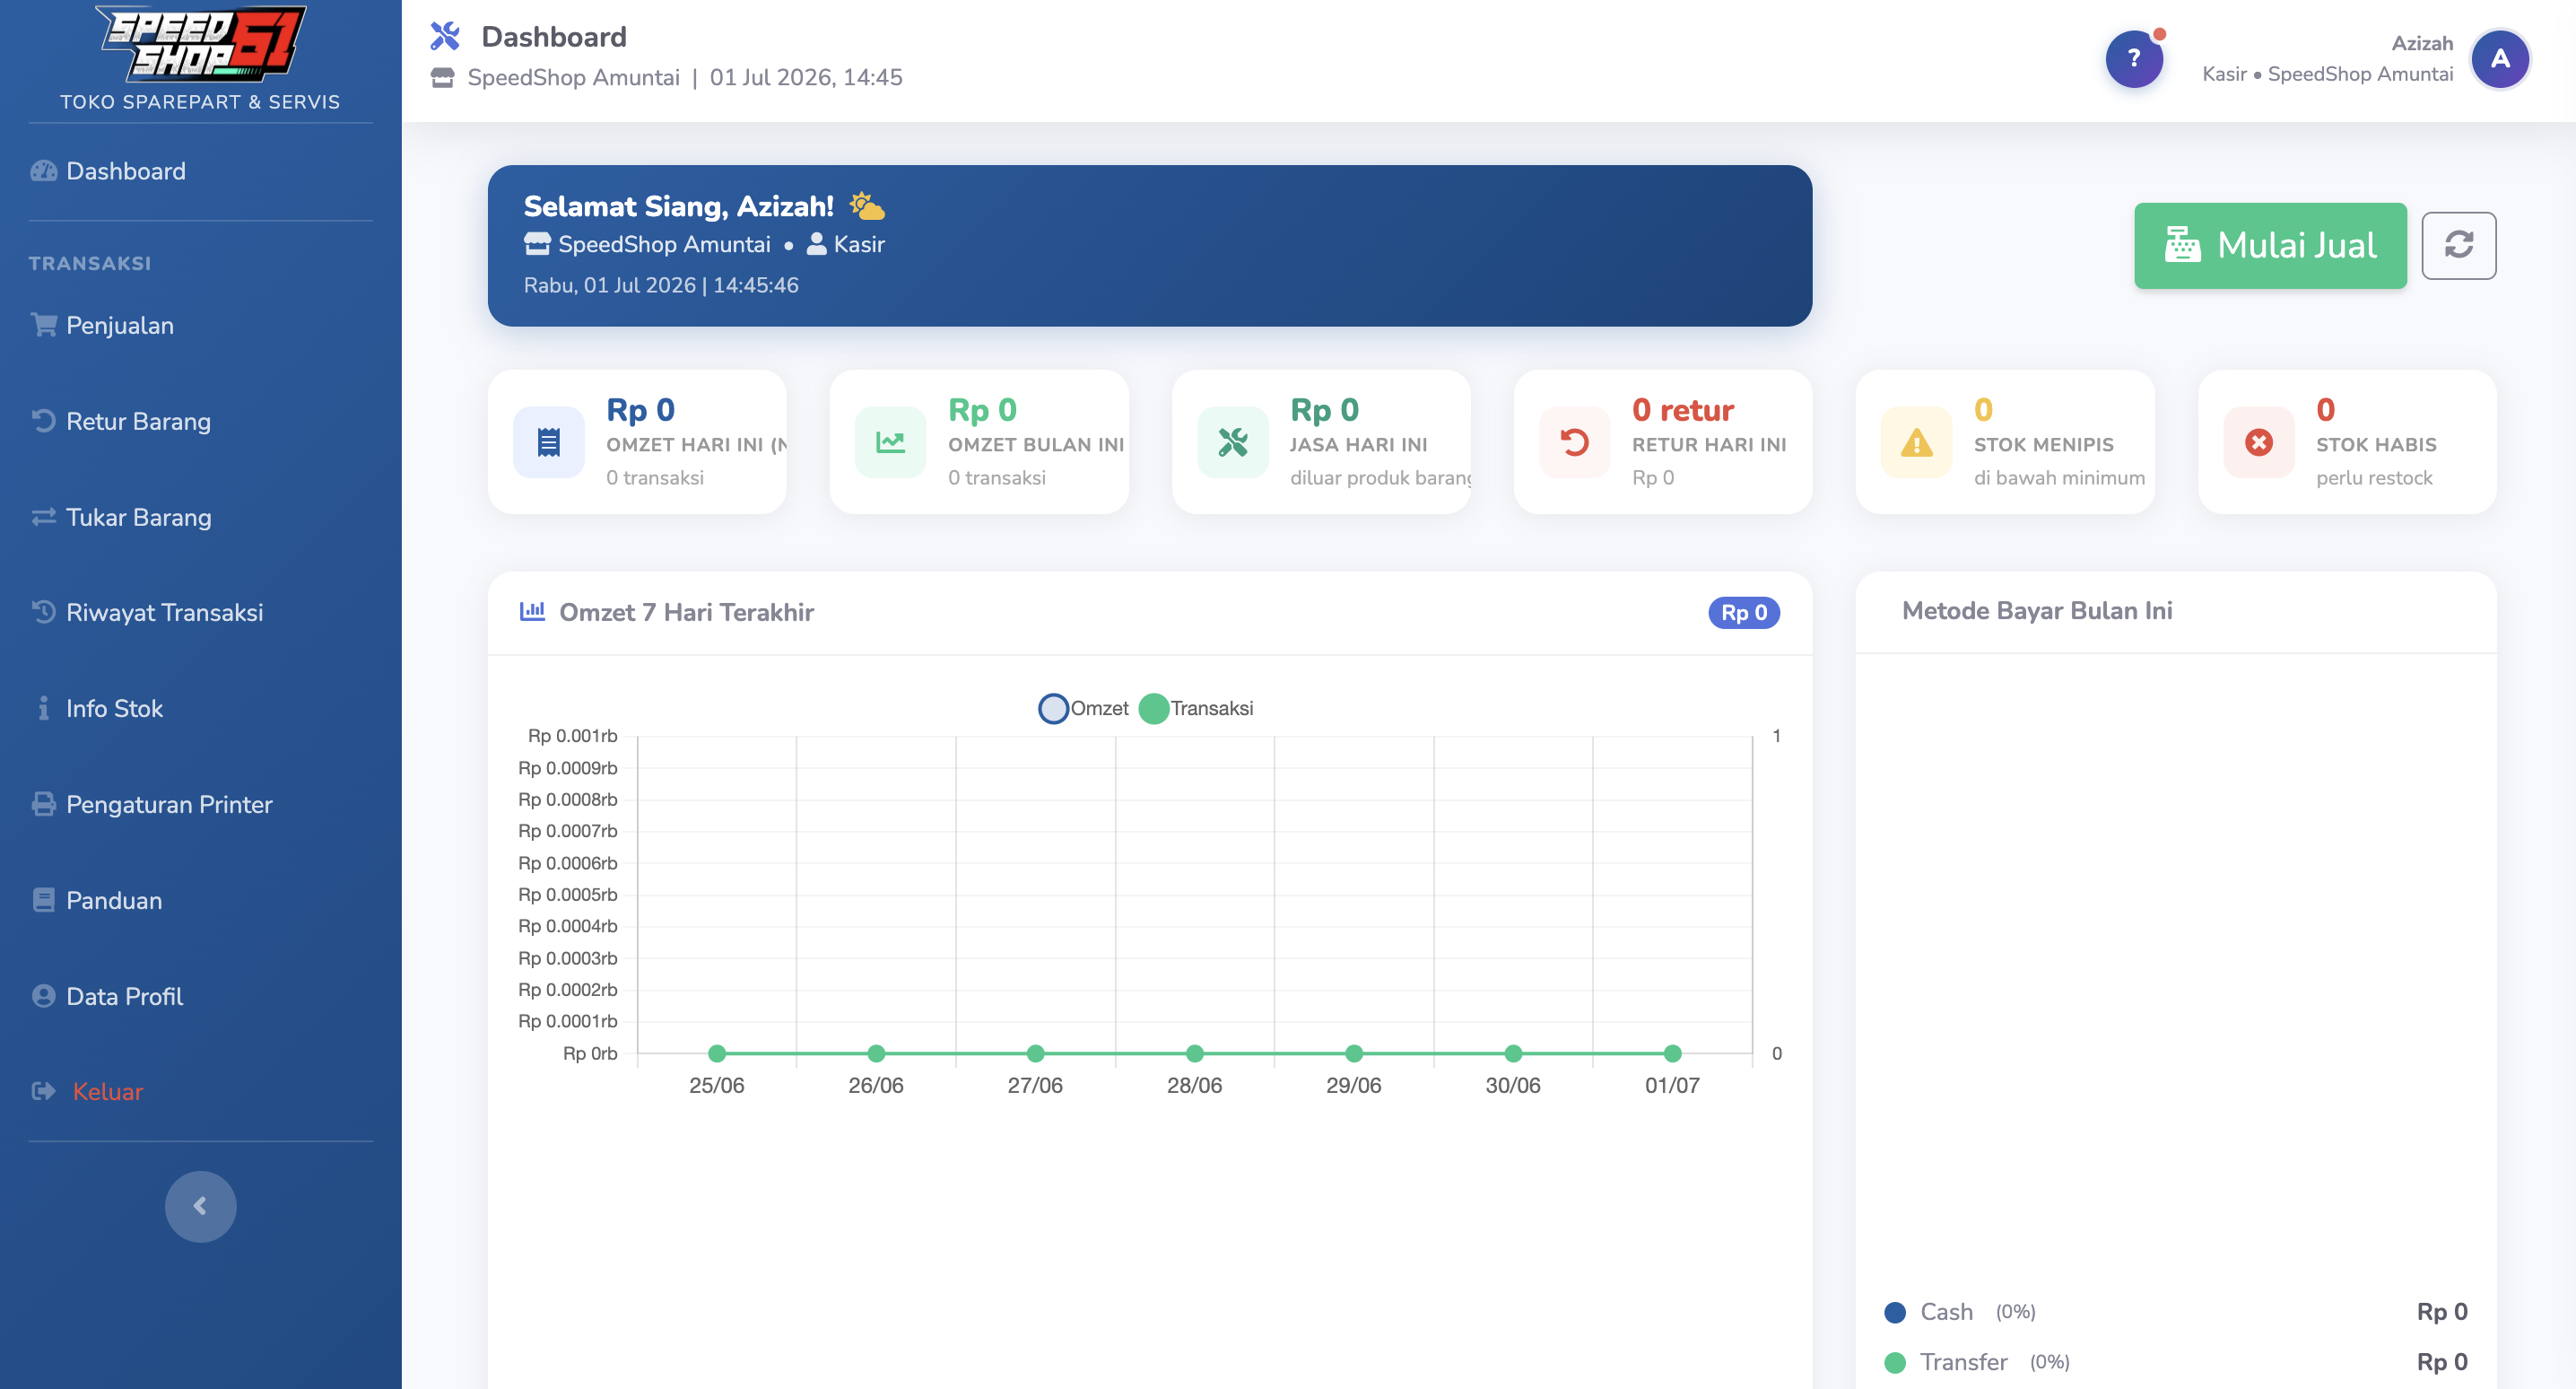
Task: Click the Stok Menipis warning icon
Action: click(x=1916, y=442)
